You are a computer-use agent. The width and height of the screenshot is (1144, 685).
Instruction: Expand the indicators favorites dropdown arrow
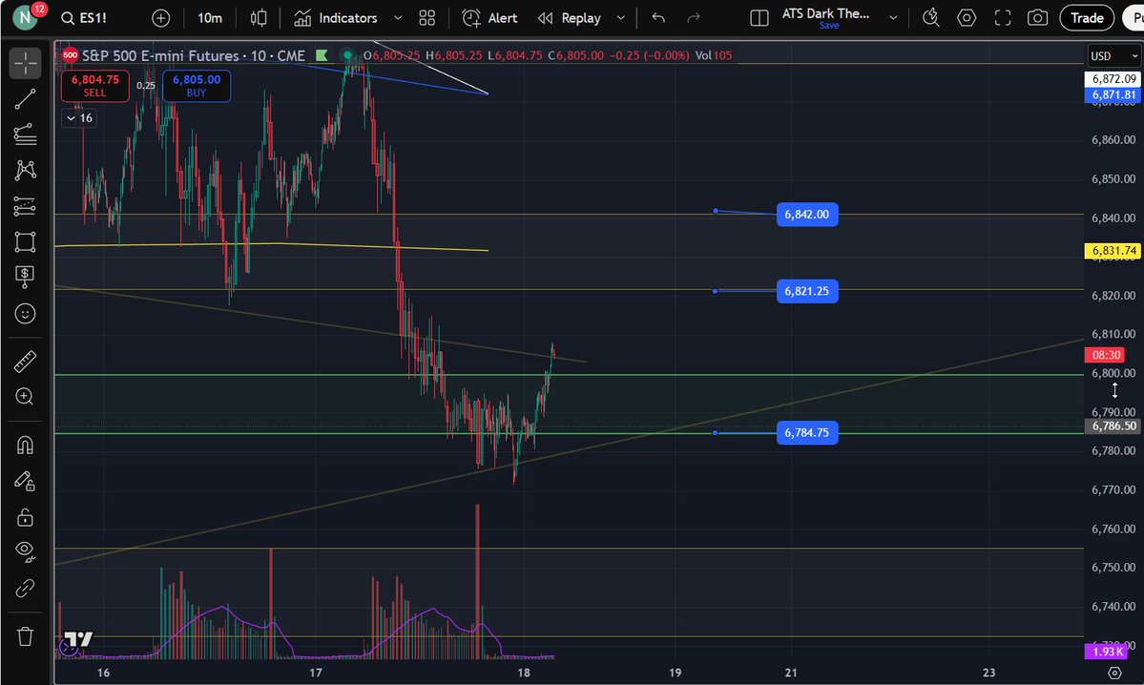(398, 18)
